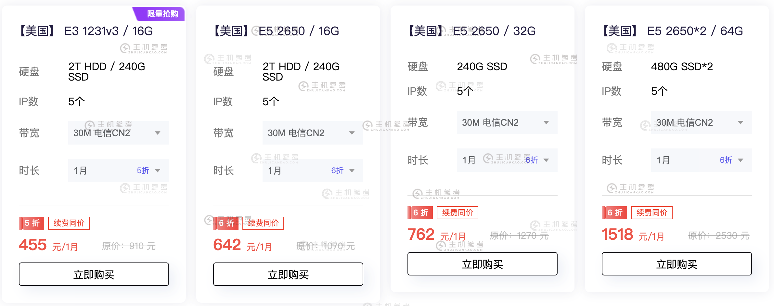The width and height of the screenshot is (774, 306).
Task: Select the 5折 discount tag on the E3 plan
Action: click(x=32, y=223)
